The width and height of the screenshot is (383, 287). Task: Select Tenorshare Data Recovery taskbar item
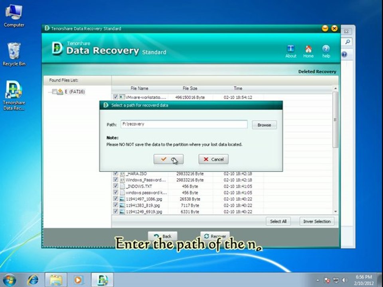(103, 280)
